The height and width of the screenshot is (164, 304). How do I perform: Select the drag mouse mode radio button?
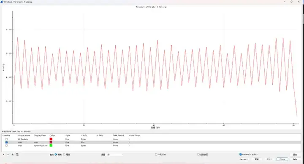coord(56,154)
